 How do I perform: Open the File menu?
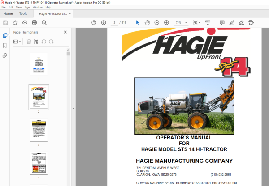pyautogui.click(x=4, y=7)
